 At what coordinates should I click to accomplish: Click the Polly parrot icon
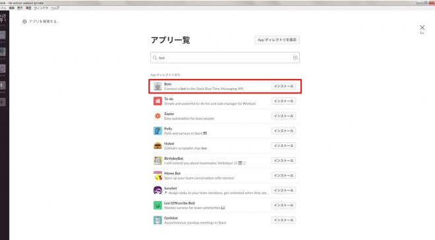158,131
